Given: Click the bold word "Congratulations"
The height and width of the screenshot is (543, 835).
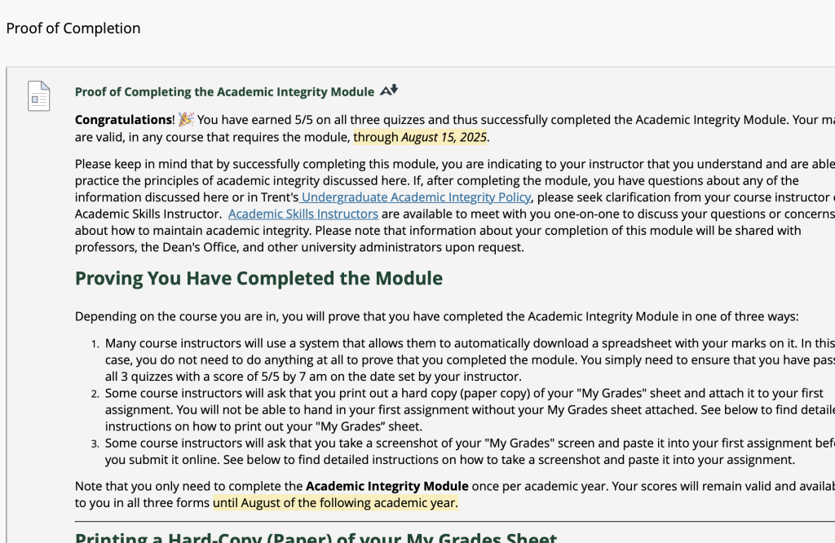Looking at the screenshot, I should [124, 120].
